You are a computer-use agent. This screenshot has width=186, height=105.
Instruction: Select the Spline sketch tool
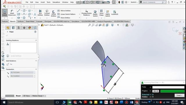point(29,11)
